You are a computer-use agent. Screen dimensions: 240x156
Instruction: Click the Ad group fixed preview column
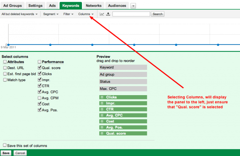coord(123,74)
